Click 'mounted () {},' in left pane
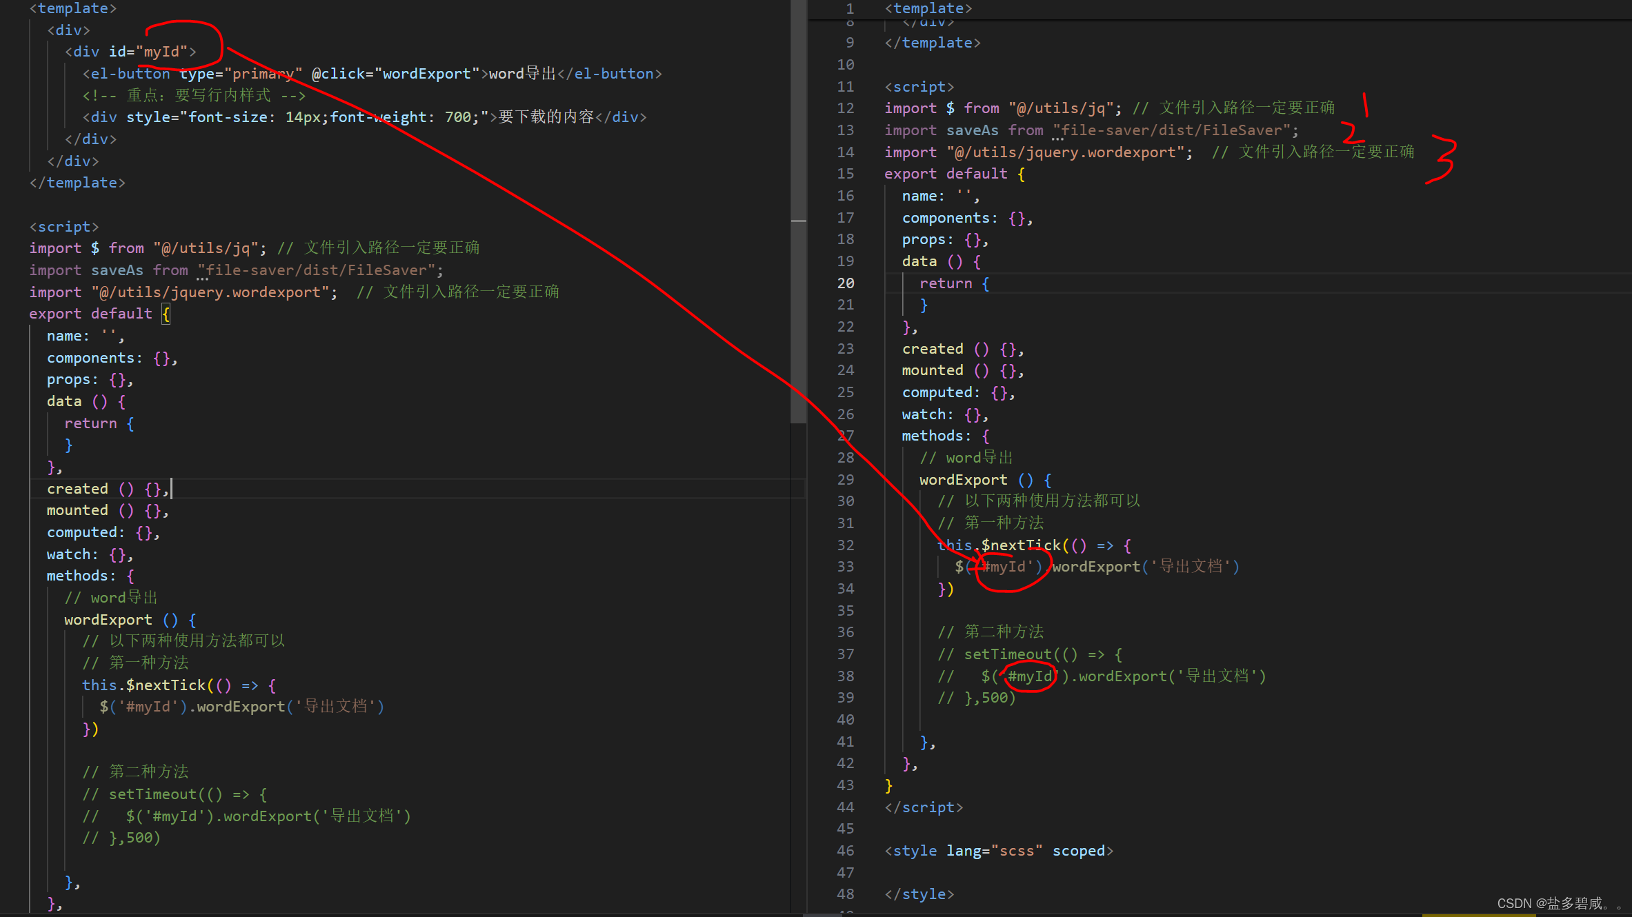1632x917 pixels. point(108,510)
